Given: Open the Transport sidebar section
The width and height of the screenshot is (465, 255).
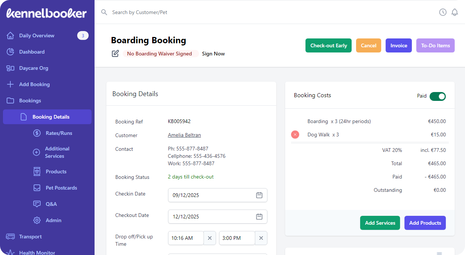Looking at the screenshot, I should (x=30, y=237).
